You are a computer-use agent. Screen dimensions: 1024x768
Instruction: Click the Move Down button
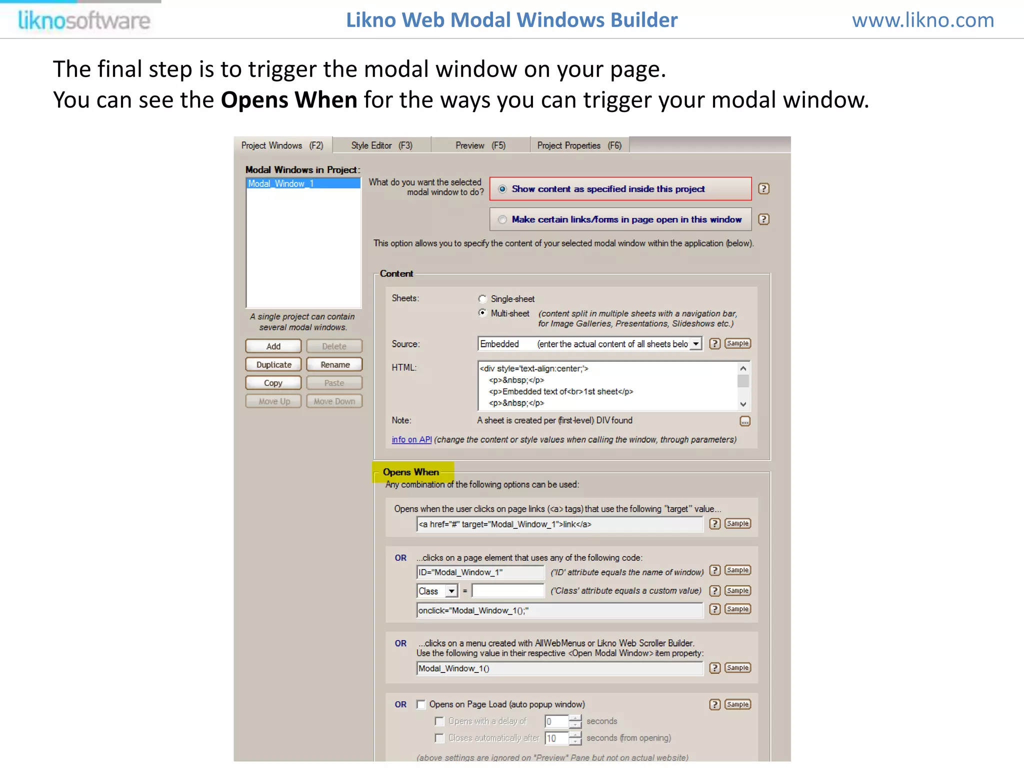click(x=334, y=401)
